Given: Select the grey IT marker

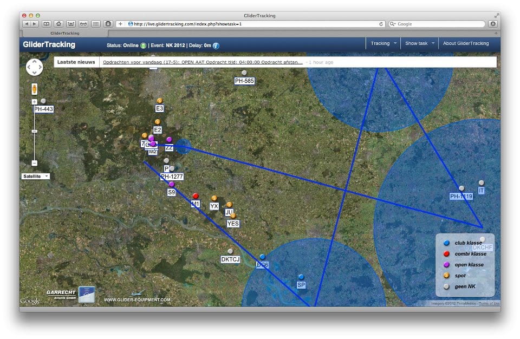Looking at the screenshot, I should (481, 183).
